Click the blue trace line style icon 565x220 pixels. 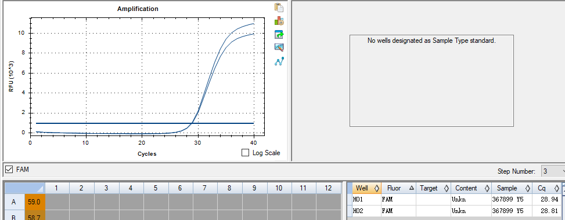point(279,61)
